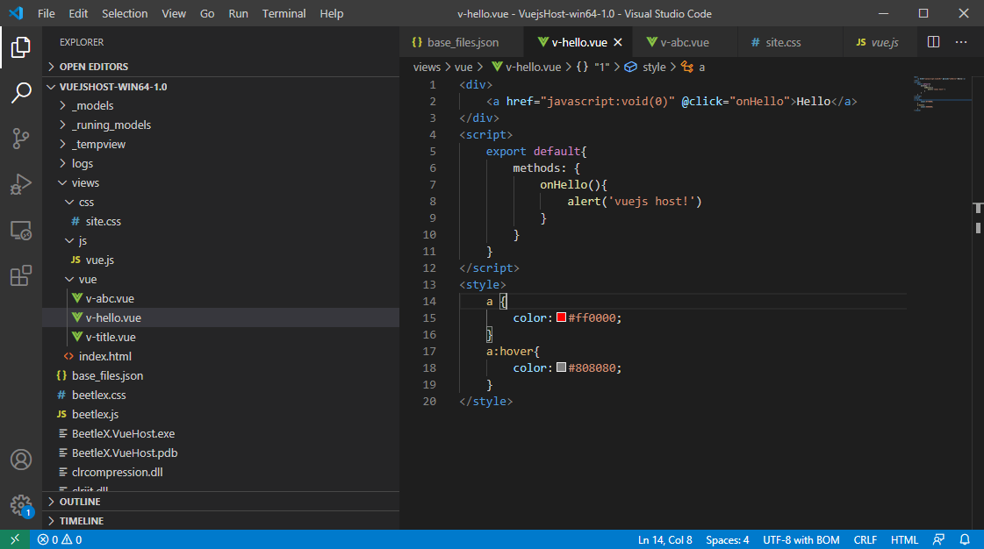Image resolution: width=984 pixels, height=549 pixels.
Task: Open the Accounts icon in activity bar
Action: click(x=21, y=460)
